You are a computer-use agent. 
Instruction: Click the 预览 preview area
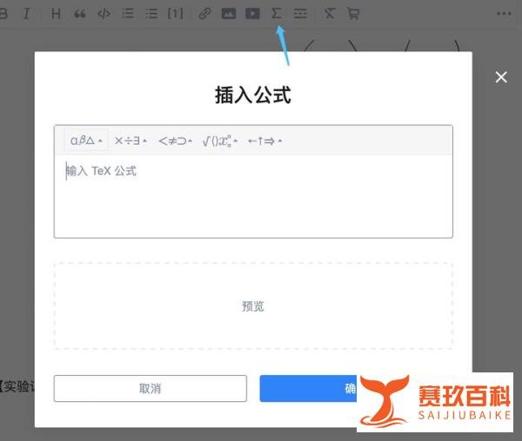coord(253,306)
